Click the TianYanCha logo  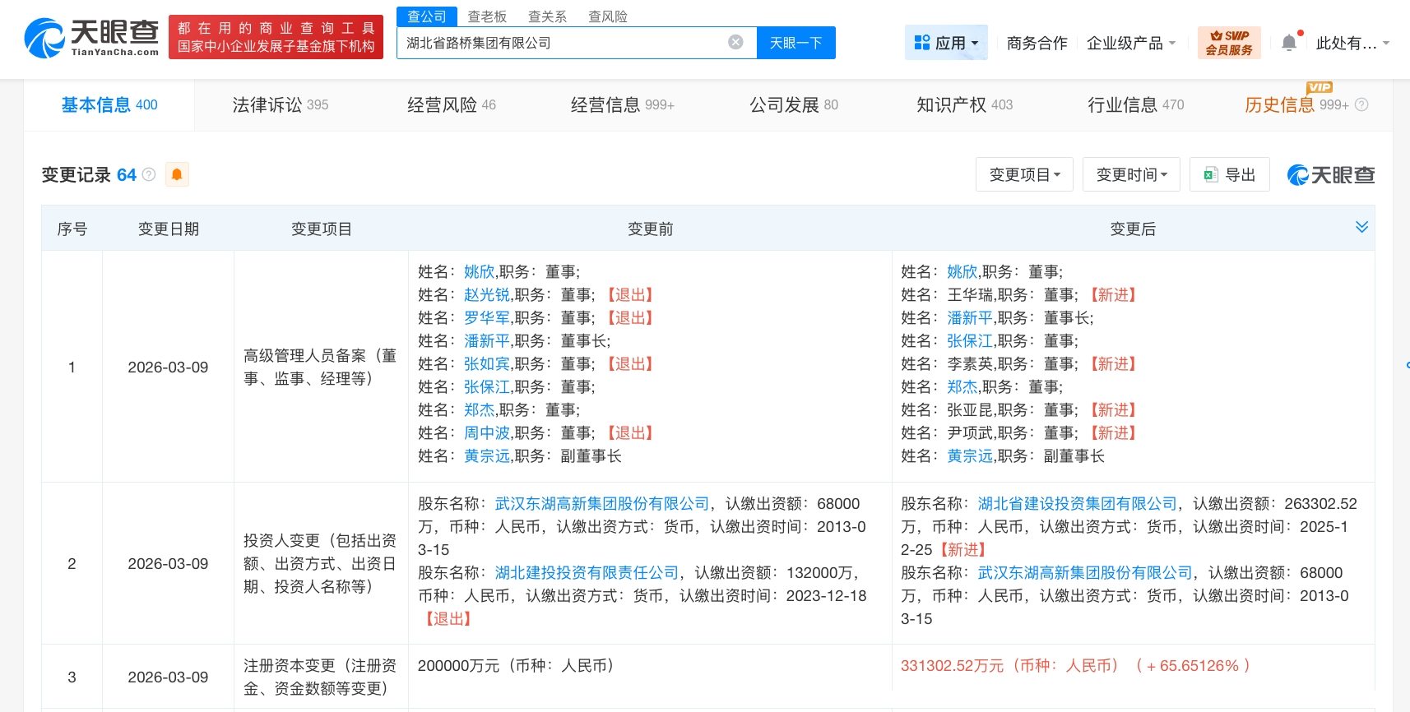click(91, 38)
